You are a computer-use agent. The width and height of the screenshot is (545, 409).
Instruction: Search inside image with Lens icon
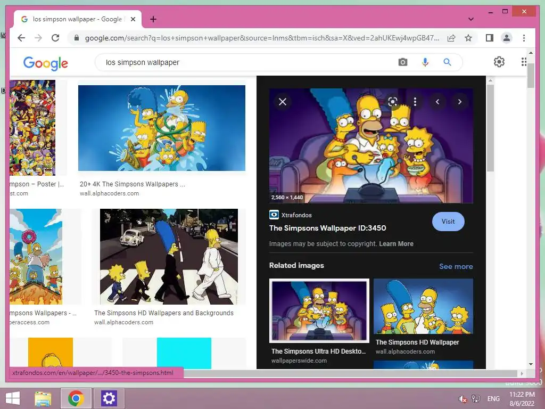(x=392, y=102)
